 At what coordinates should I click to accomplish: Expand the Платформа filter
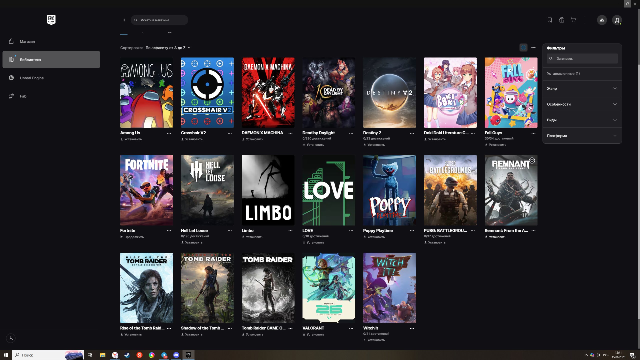pos(582,136)
